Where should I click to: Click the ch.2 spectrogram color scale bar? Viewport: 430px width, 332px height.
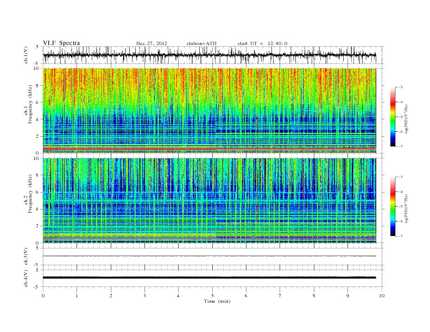pyautogui.click(x=393, y=207)
